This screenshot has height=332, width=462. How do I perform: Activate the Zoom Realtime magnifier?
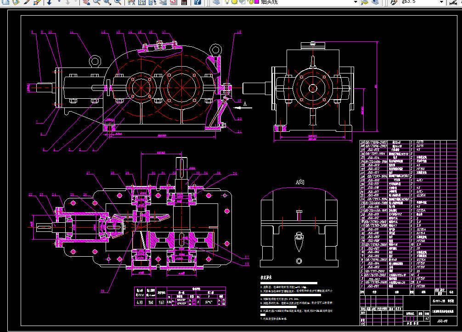point(96,2)
